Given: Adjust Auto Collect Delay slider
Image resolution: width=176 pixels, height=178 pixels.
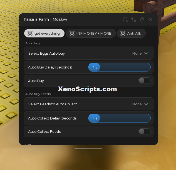Looking at the screenshot, I should pos(120,118).
